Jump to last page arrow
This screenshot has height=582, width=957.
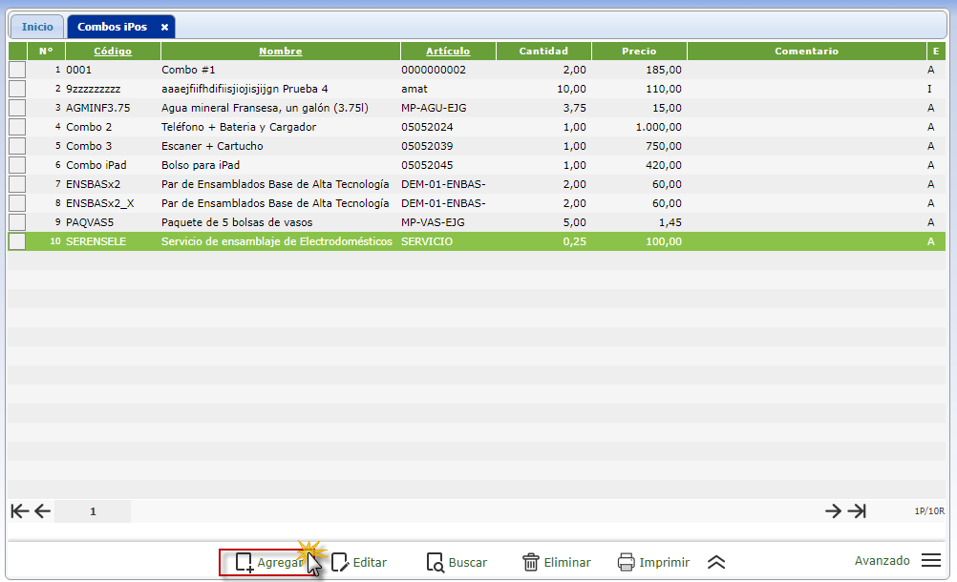(x=857, y=511)
